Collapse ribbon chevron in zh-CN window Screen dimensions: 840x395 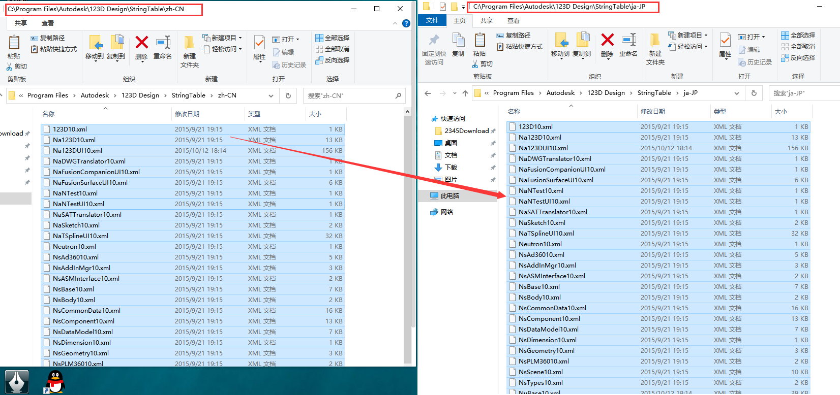coord(395,23)
